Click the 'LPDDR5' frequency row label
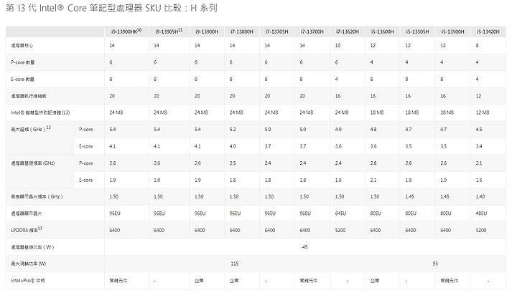This screenshot has width=517, height=298. pyautogui.click(x=27, y=230)
